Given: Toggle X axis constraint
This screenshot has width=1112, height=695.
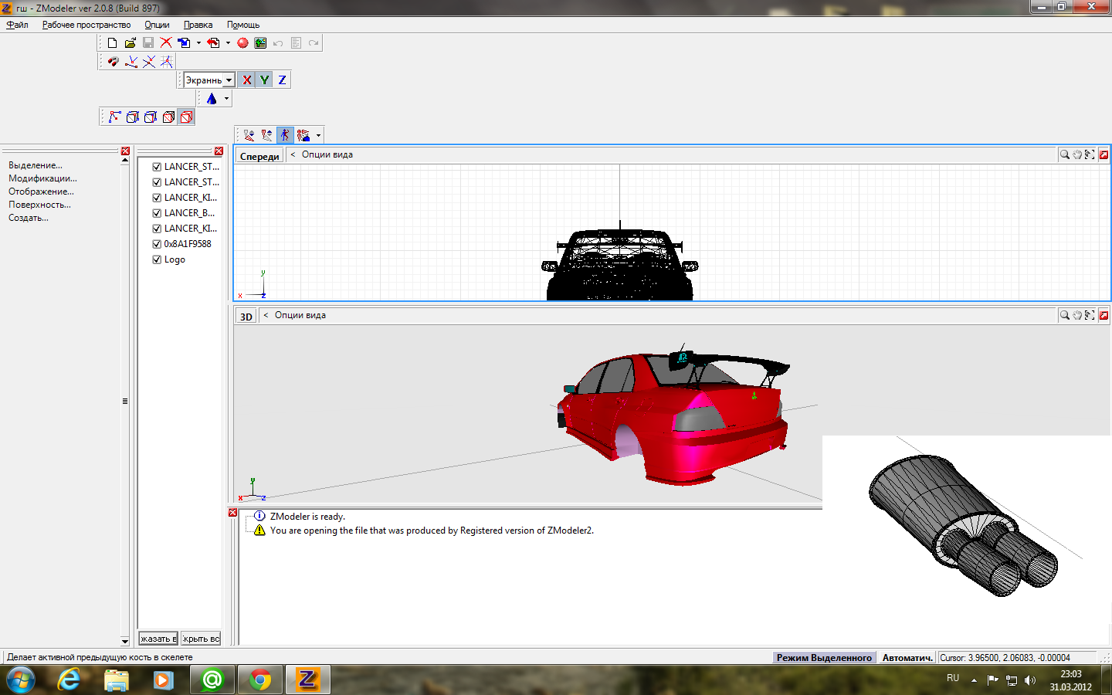Looking at the screenshot, I should 247,80.
